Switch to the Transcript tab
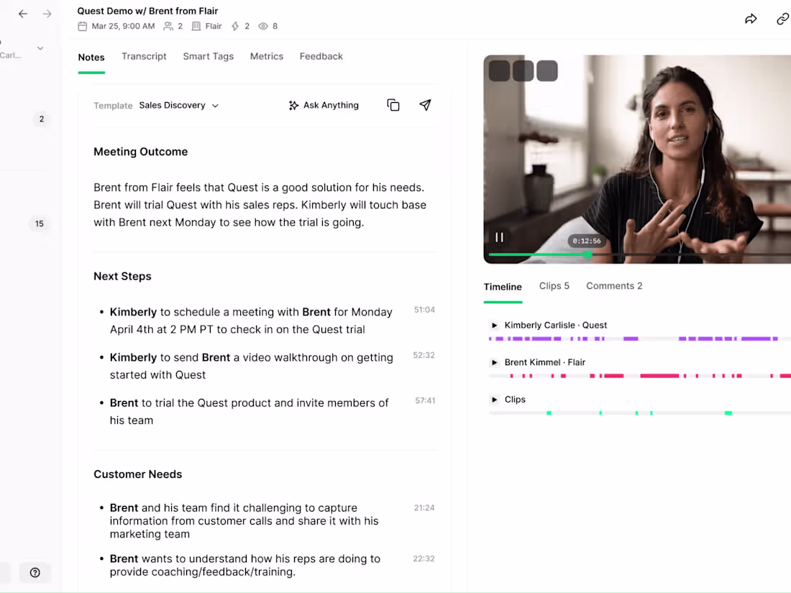 [144, 56]
